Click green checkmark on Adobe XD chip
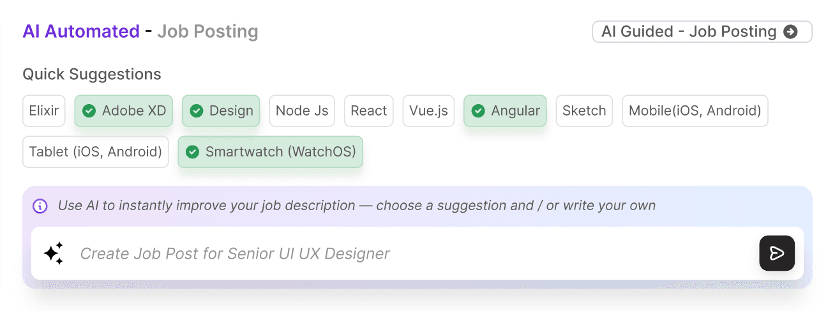The width and height of the screenshot is (835, 311). click(x=89, y=111)
